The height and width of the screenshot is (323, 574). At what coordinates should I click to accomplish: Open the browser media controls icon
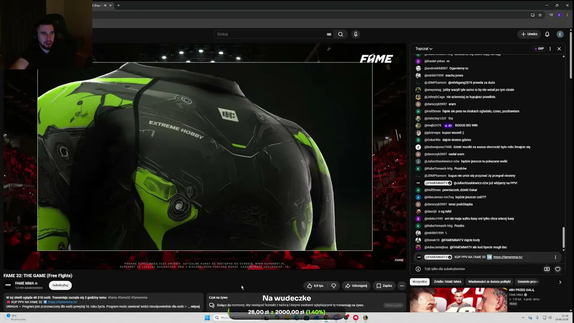pyautogui.click(x=551, y=15)
